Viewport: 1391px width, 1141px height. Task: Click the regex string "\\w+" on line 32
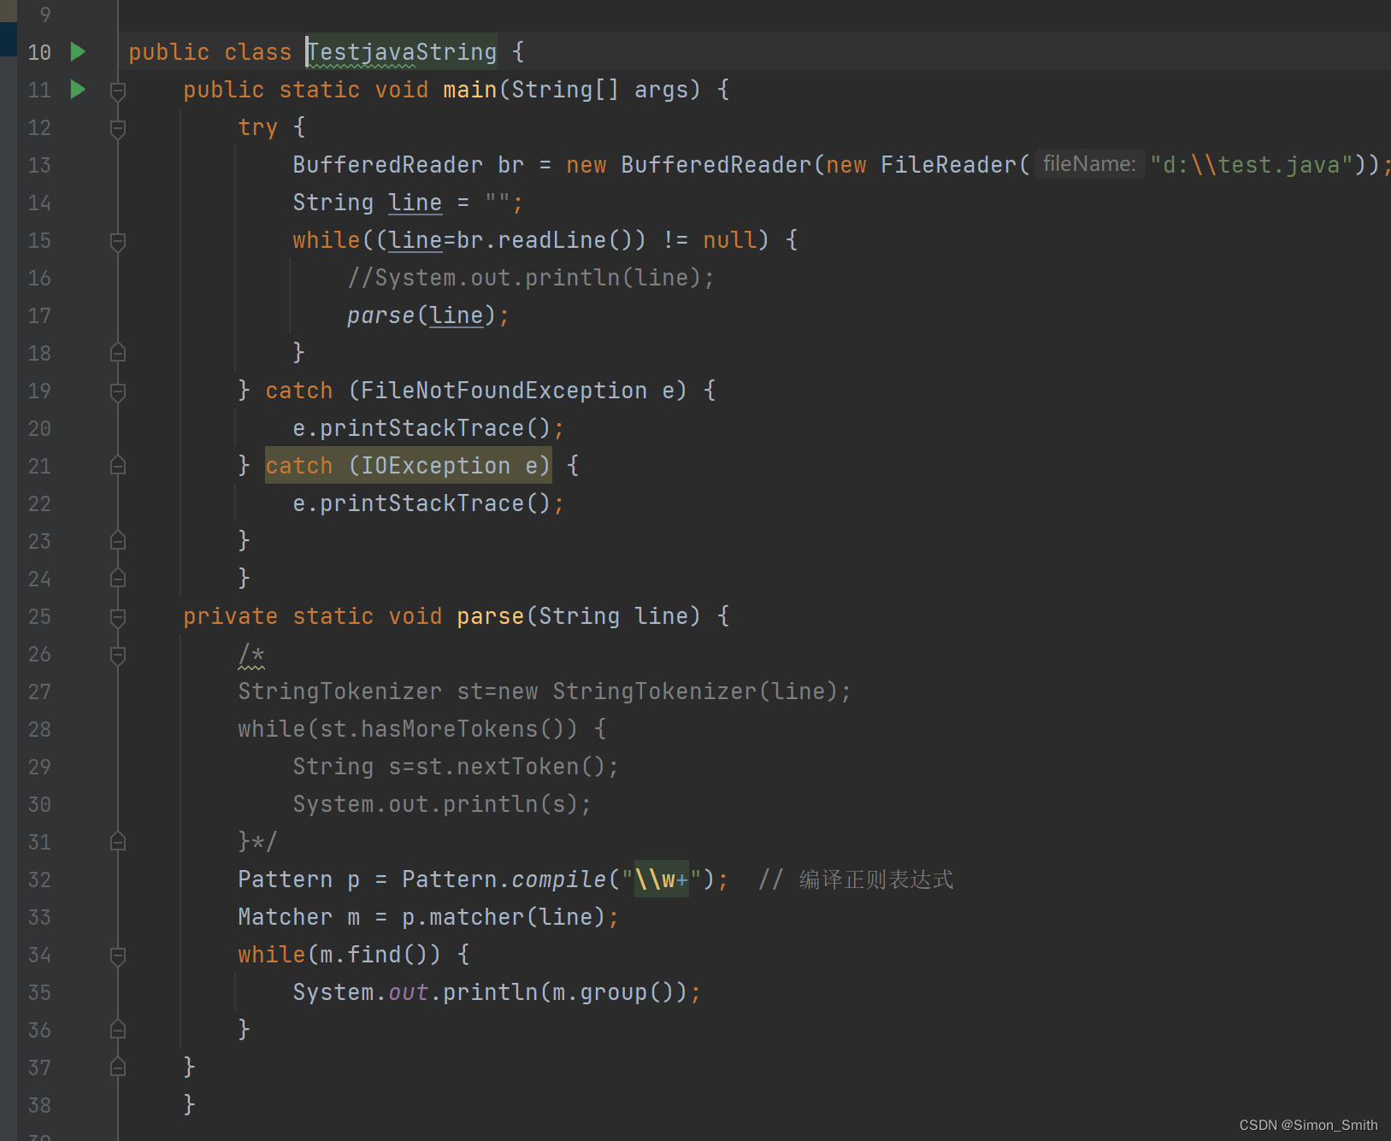pos(662,879)
